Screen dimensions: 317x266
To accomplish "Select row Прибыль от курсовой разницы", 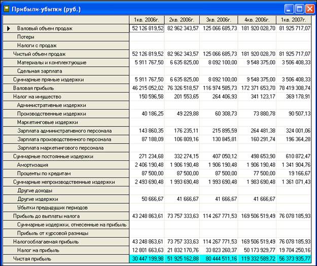I will tap(66, 233).
